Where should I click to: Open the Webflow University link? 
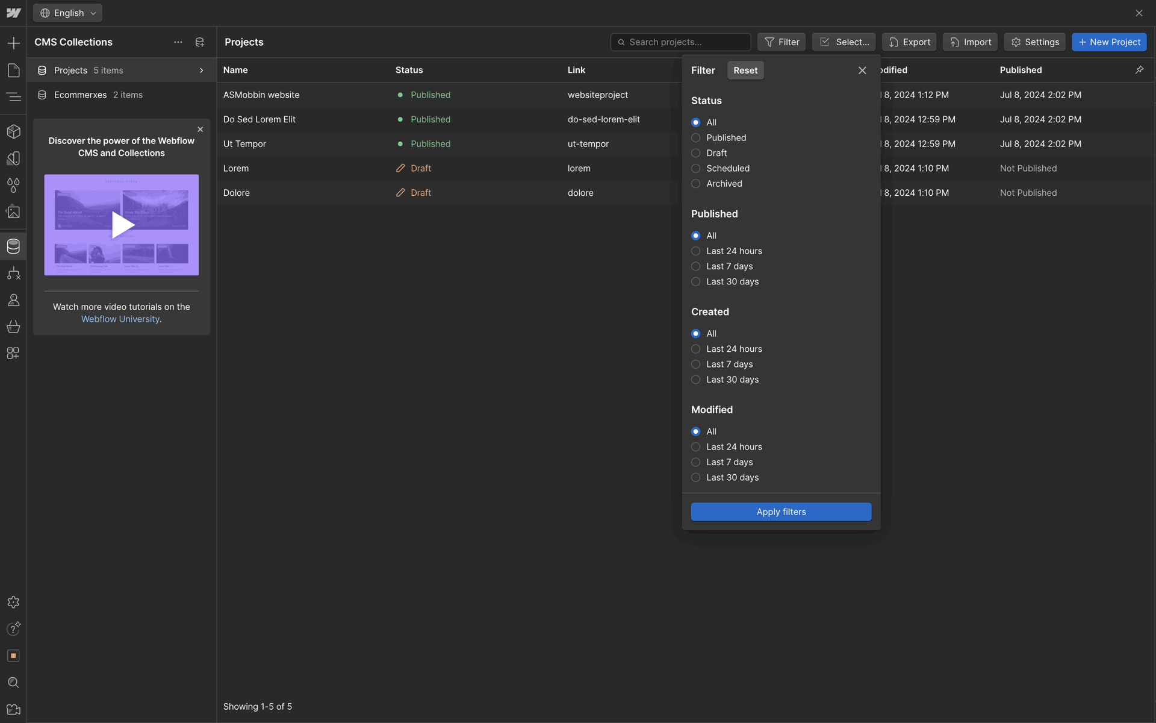pyautogui.click(x=120, y=319)
